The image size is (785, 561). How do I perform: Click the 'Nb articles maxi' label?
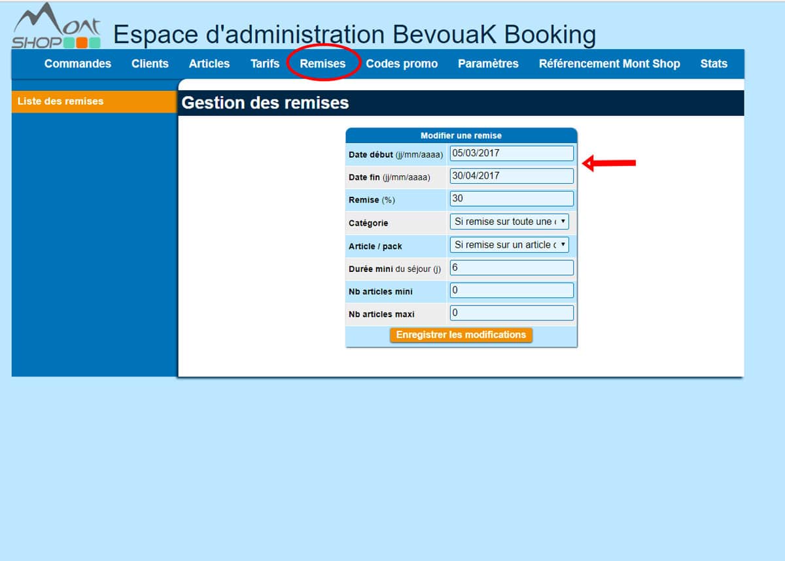[381, 314]
